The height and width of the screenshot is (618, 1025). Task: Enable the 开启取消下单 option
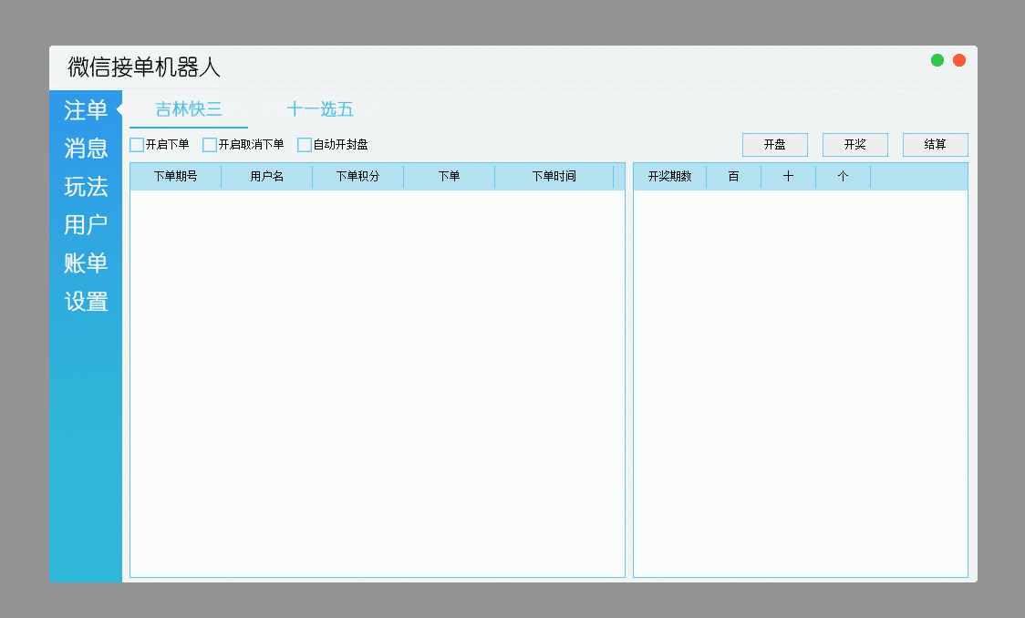click(x=210, y=144)
